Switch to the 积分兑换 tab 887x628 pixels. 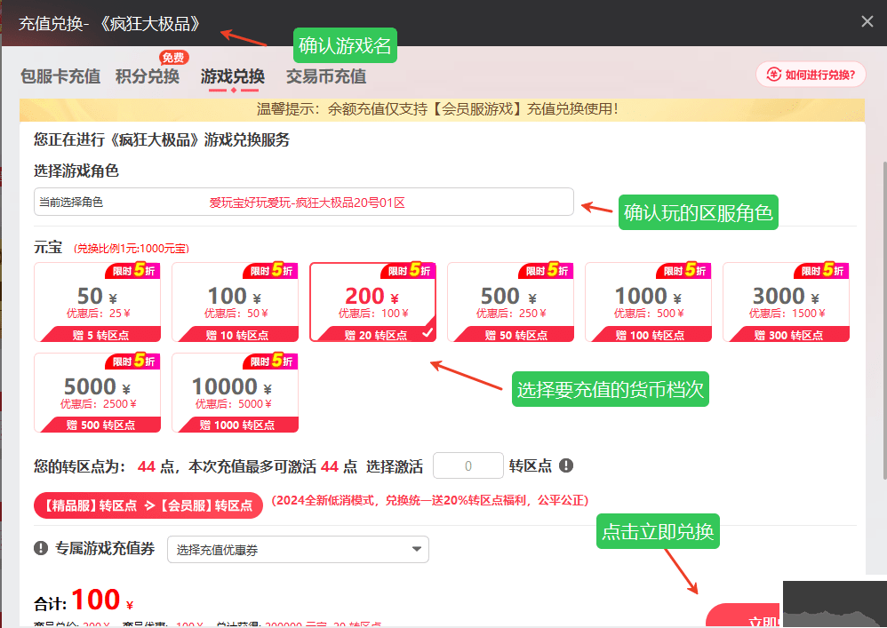pos(148,76)
